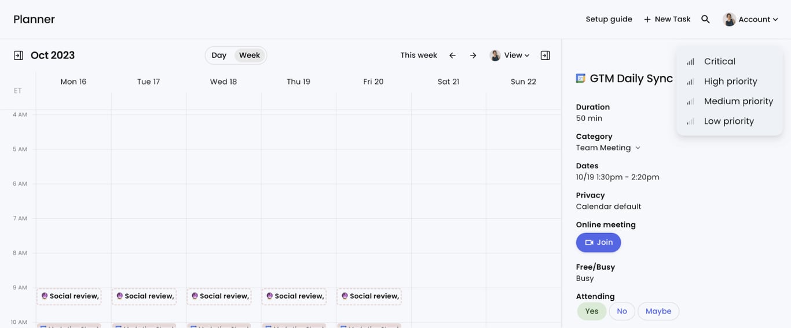The image size is (791, 328).
Task: Click the High priority bars icon
Action: pyautogui.click(x=690, y=82)
